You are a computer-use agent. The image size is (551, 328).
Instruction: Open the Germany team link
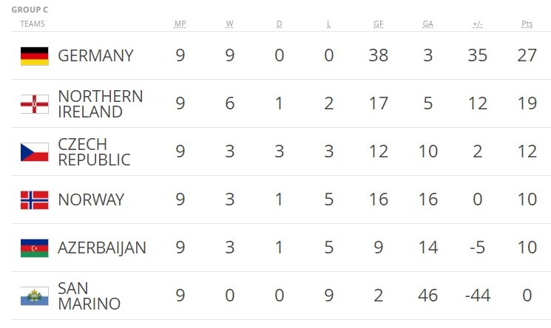tap(95, 56)
